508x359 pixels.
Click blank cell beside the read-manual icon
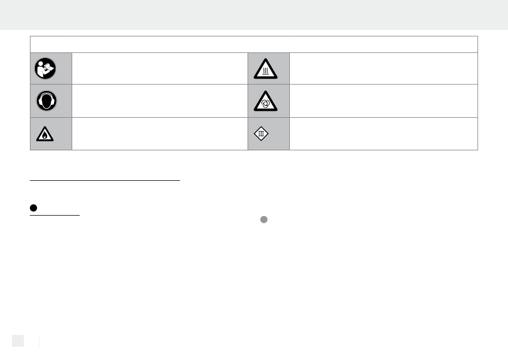[160, 68]
